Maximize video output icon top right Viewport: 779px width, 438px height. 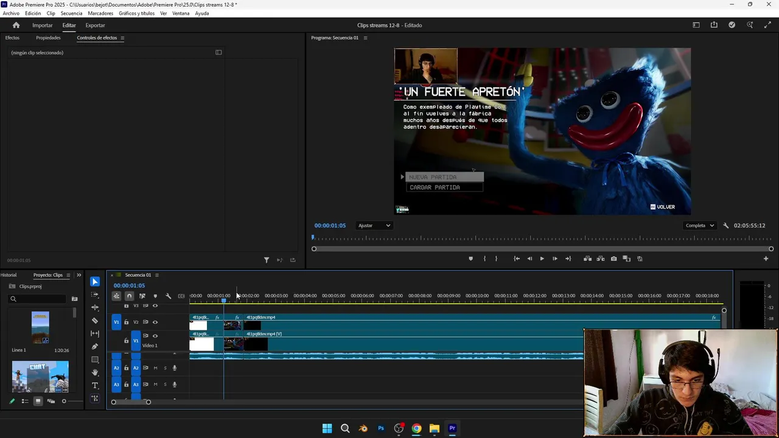767,25
